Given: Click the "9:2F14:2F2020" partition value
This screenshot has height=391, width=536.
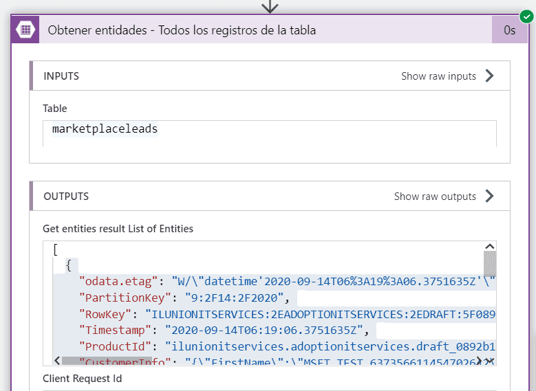Looking at the screenshot, I should click(234, 298).
